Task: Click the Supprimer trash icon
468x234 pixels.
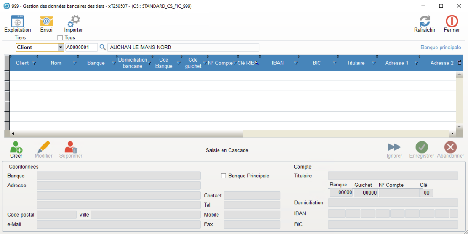Action: [71, 147]
